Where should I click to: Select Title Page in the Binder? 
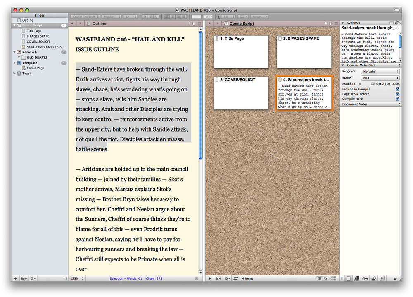(34, 31)
